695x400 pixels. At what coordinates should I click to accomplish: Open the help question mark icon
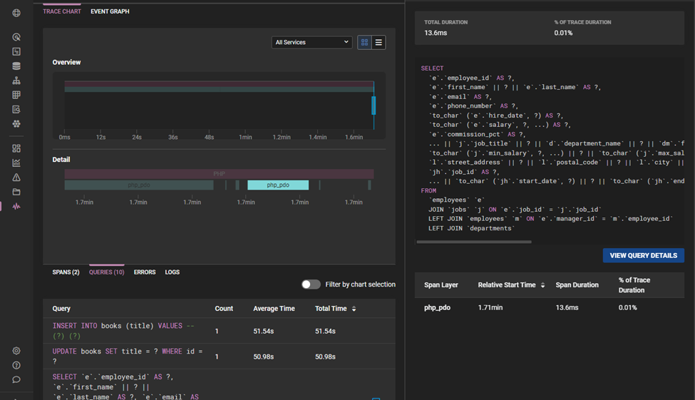(16, 365)
